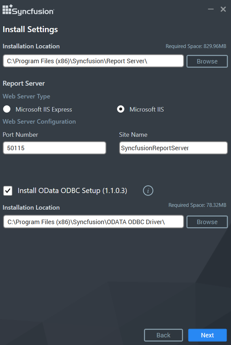This screenshot has width=231, height=345.
Task: Edit the Report Server installation path field
Action: coord(93,61)
